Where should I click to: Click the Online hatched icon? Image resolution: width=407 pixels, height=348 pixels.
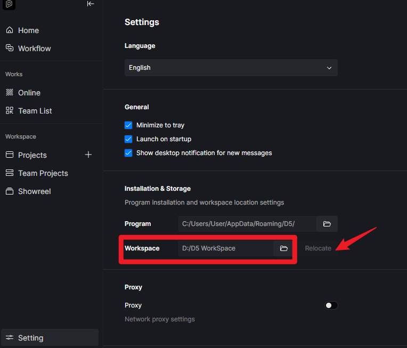pos(10,92)
